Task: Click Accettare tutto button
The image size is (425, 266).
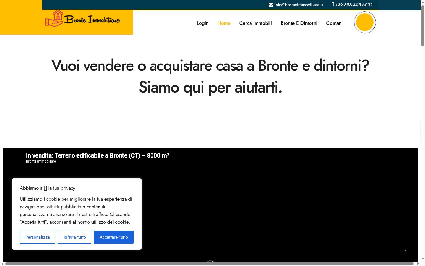Action: 114,237
